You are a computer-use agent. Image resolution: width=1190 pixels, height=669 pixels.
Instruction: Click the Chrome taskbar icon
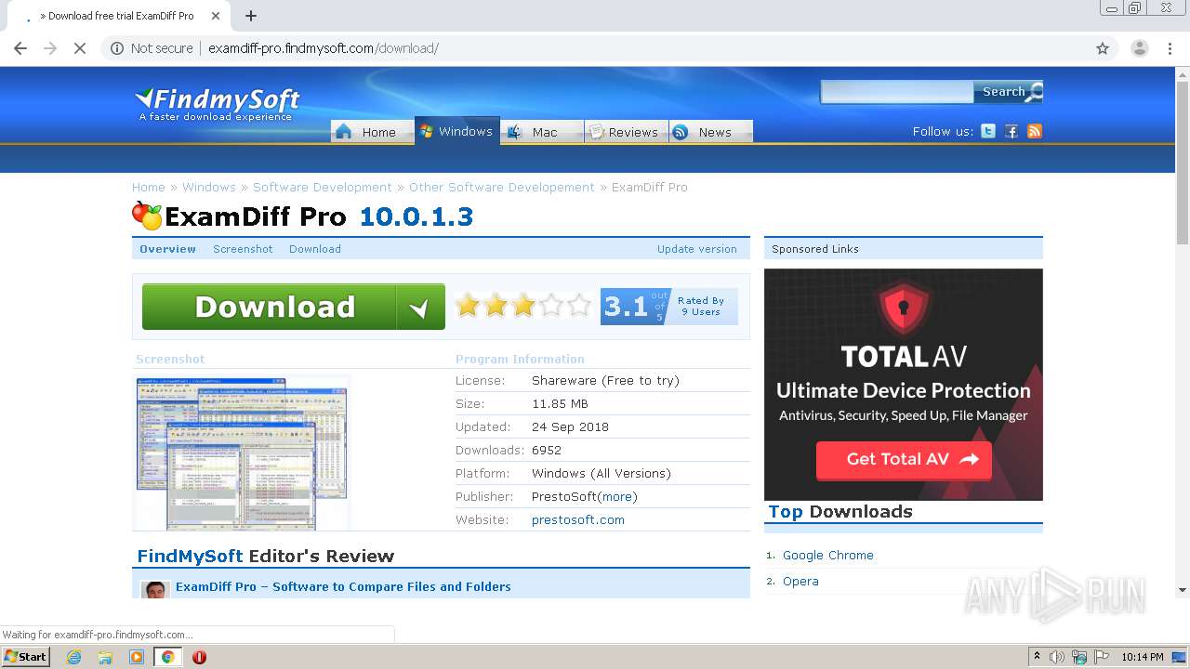(167, 657)
